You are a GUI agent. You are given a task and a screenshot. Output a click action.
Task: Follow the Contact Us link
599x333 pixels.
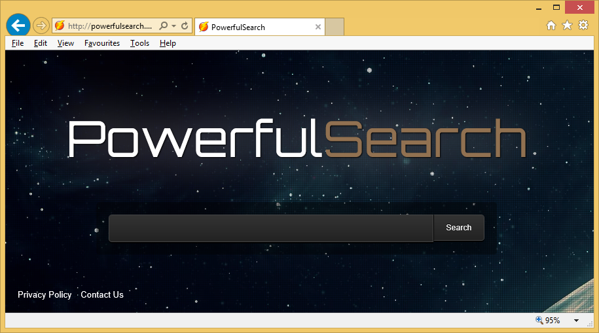102,294
